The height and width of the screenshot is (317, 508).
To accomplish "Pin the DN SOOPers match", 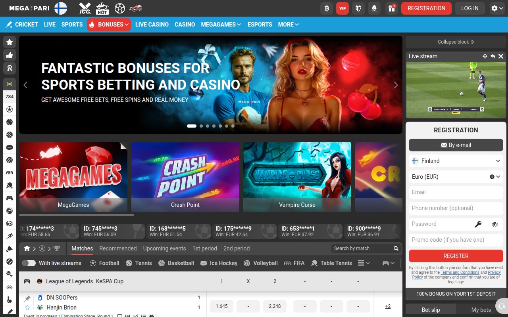I will coord(27,298).
